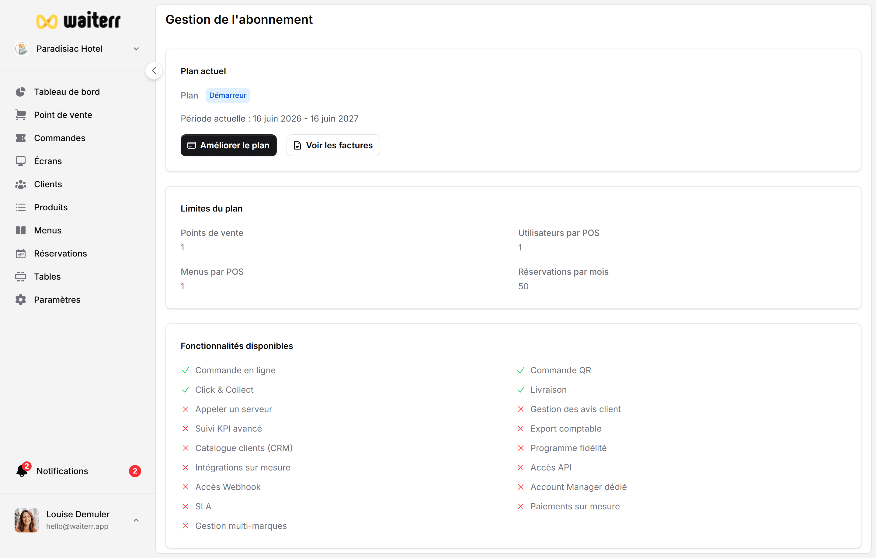Click the Réservations calendar icon
This screenshot has height=558, width=876.
[x=21, y=253]
